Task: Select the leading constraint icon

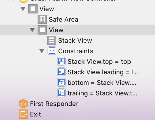Action: coord(61,72)
